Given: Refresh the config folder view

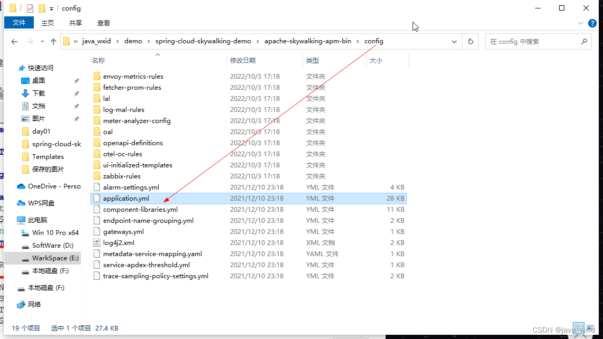Looking at the screenshot, I should tap(470, 42).
